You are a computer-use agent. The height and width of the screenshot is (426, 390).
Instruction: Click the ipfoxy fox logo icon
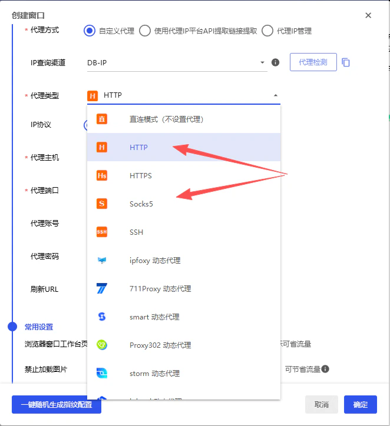[x=102, y=260]
